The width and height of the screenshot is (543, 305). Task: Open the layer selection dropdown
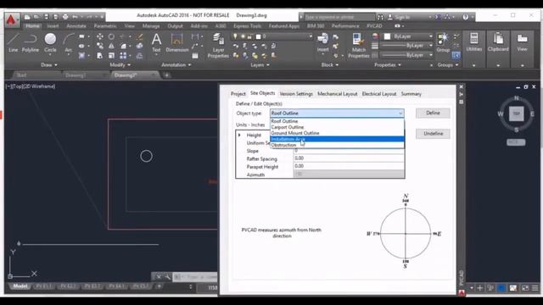pyautogui.click(x=311, y=36)
